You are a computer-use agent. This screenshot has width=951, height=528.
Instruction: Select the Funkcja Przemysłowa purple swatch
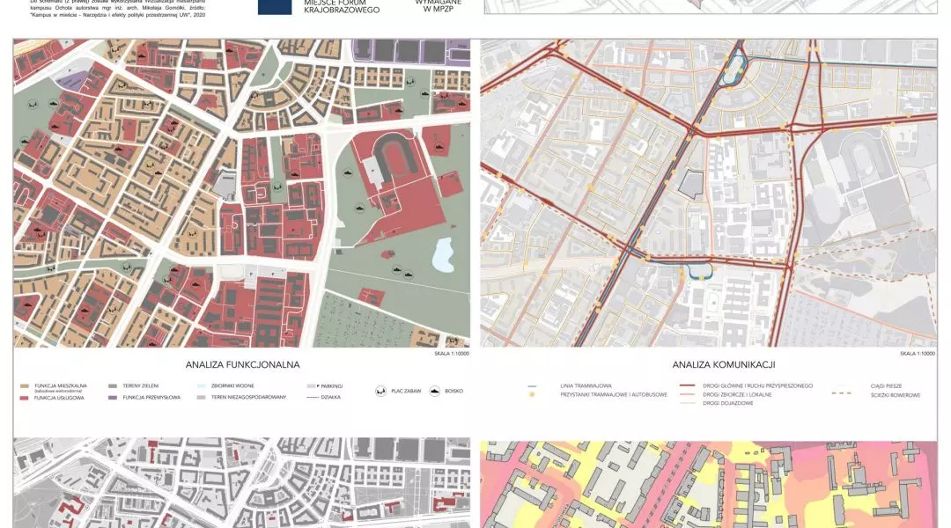tap(112, 398)
